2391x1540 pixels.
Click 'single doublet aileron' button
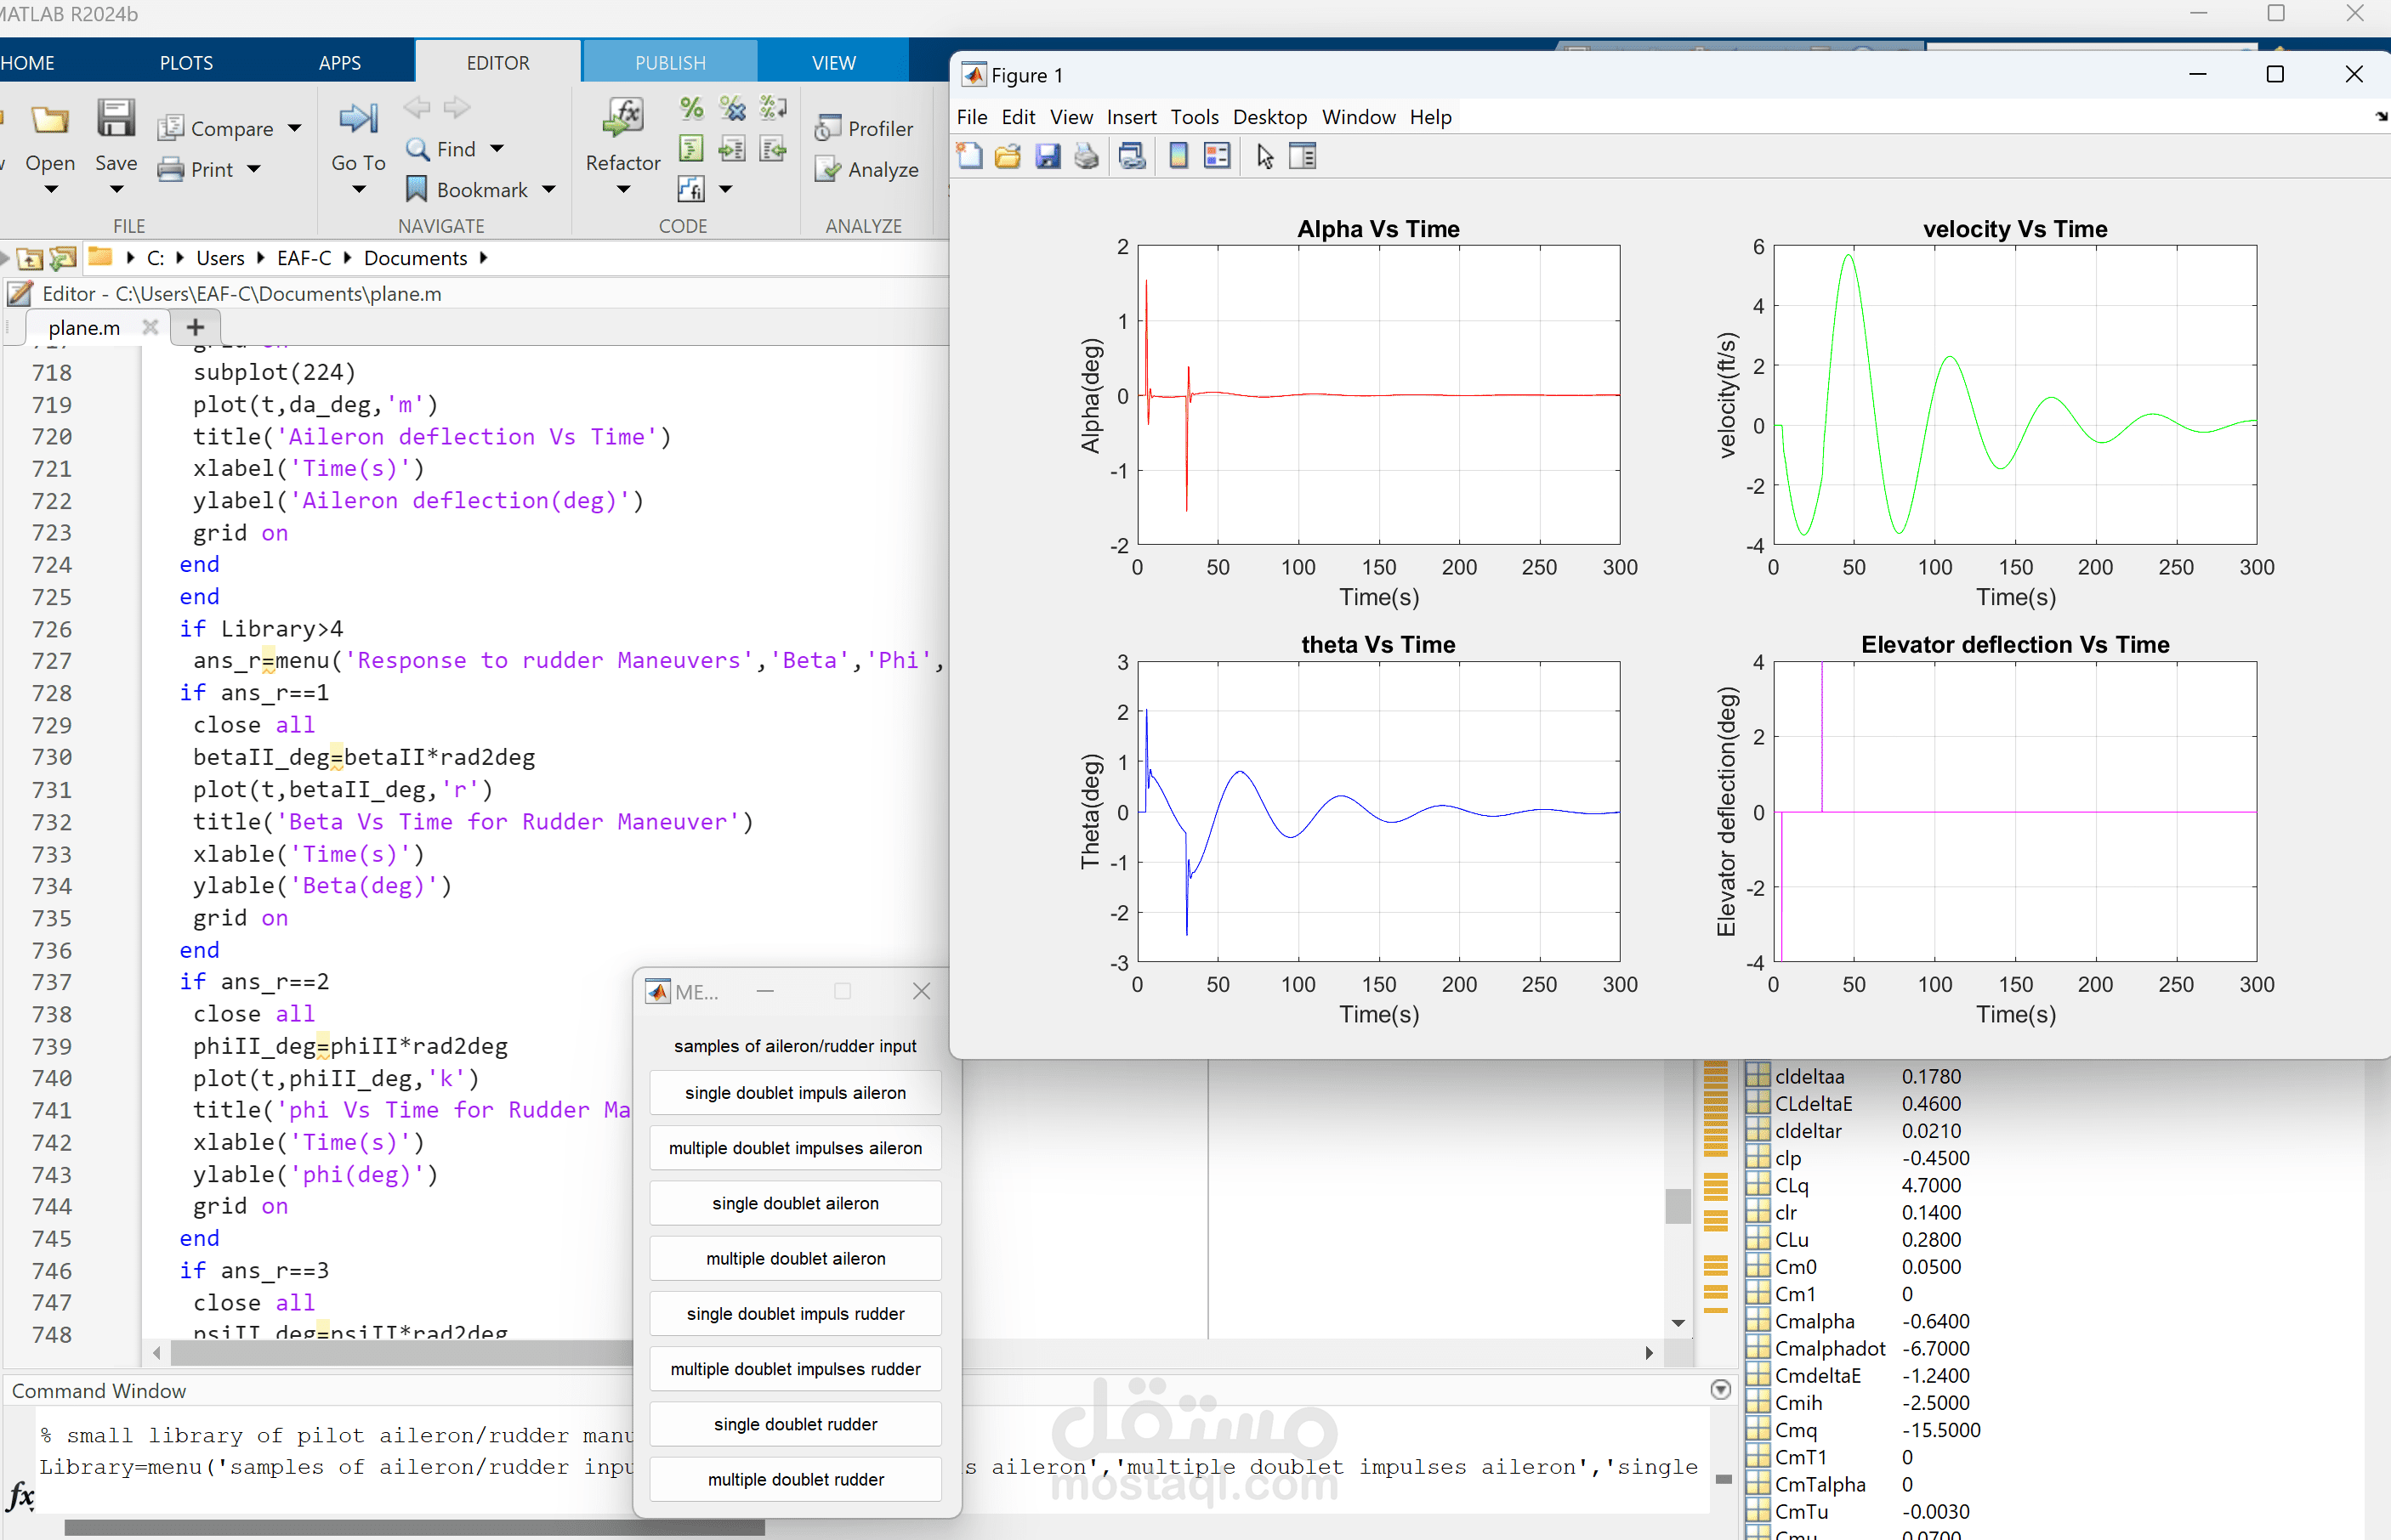[x=795, y=1203]
